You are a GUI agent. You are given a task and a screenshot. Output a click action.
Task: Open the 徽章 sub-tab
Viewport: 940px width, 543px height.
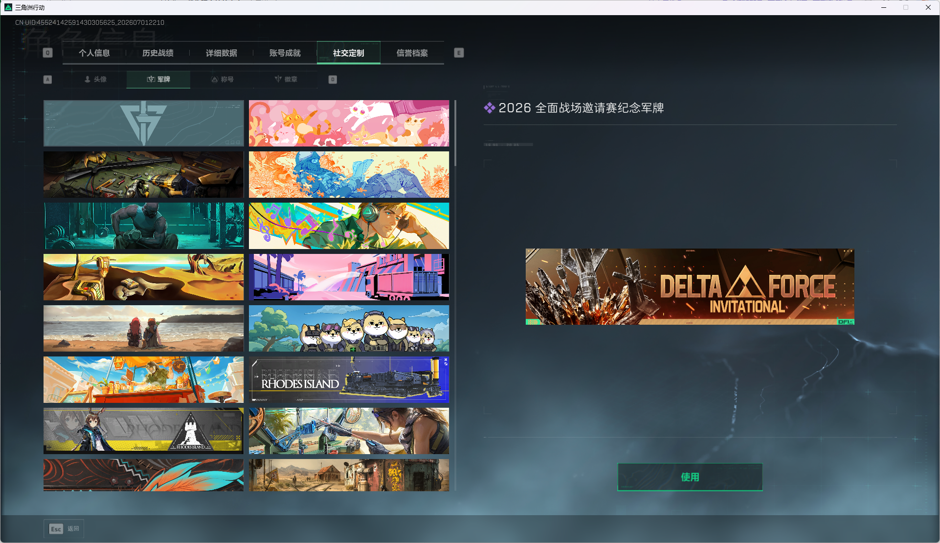coord(286,79)
